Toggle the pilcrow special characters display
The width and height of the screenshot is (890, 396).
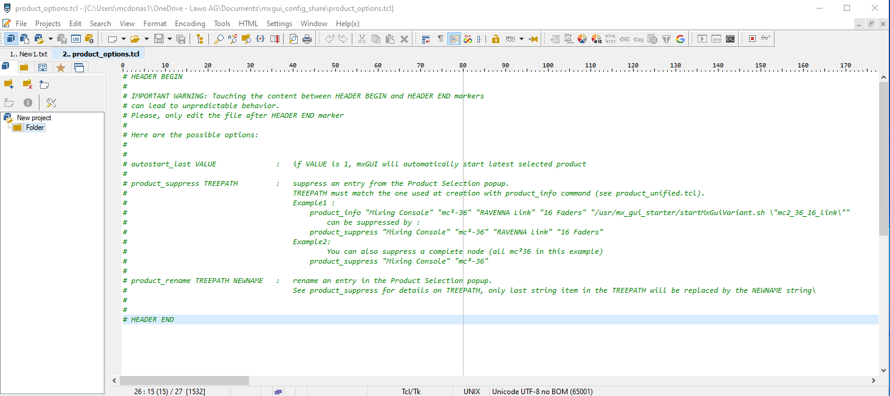pos(440,39)
